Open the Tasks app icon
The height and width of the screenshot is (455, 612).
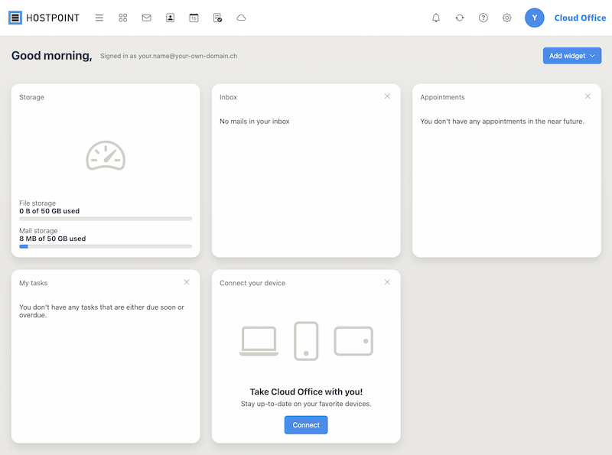pos(217,18)
